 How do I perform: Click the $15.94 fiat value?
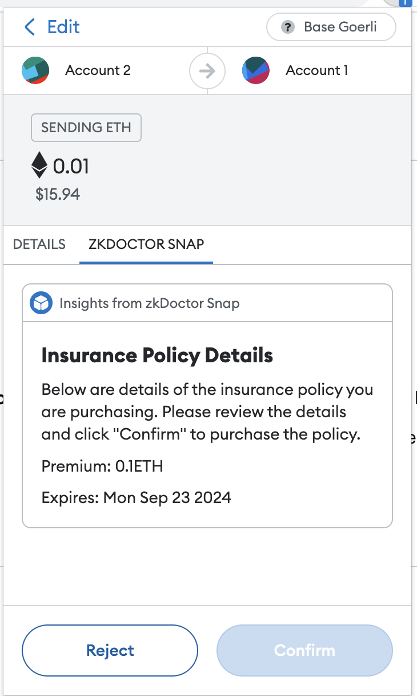pos(58,194)
